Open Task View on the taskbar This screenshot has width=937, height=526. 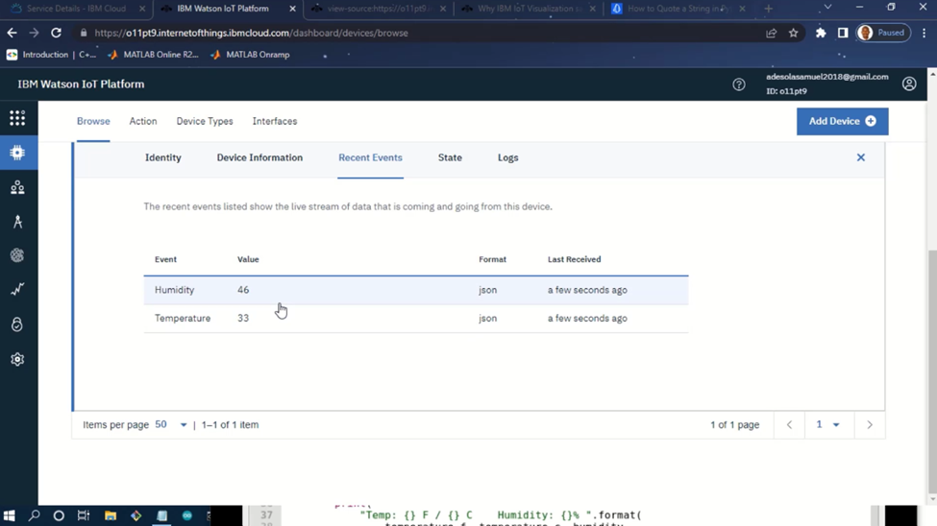84,515
